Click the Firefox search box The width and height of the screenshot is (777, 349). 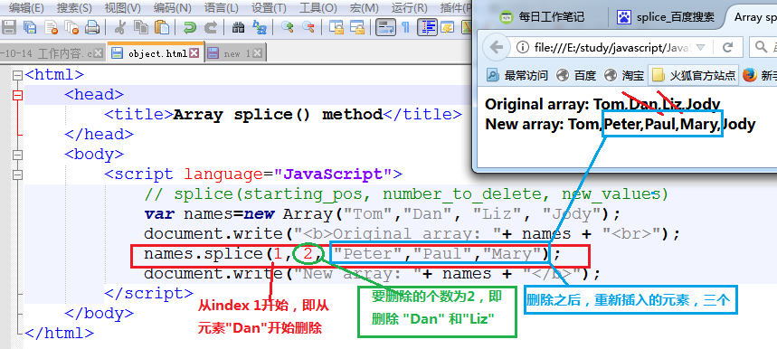(x=763, y=48)
